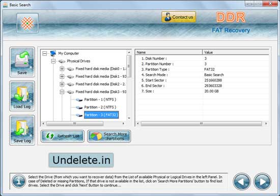Image resolution: width=280 pixels, height=196 pixels.
Task: Select Partition - 1 (NTFS)
Action: (100, 100)
